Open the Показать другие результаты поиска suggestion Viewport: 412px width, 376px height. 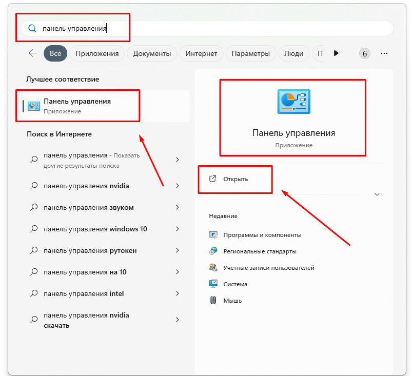(106, 160)
